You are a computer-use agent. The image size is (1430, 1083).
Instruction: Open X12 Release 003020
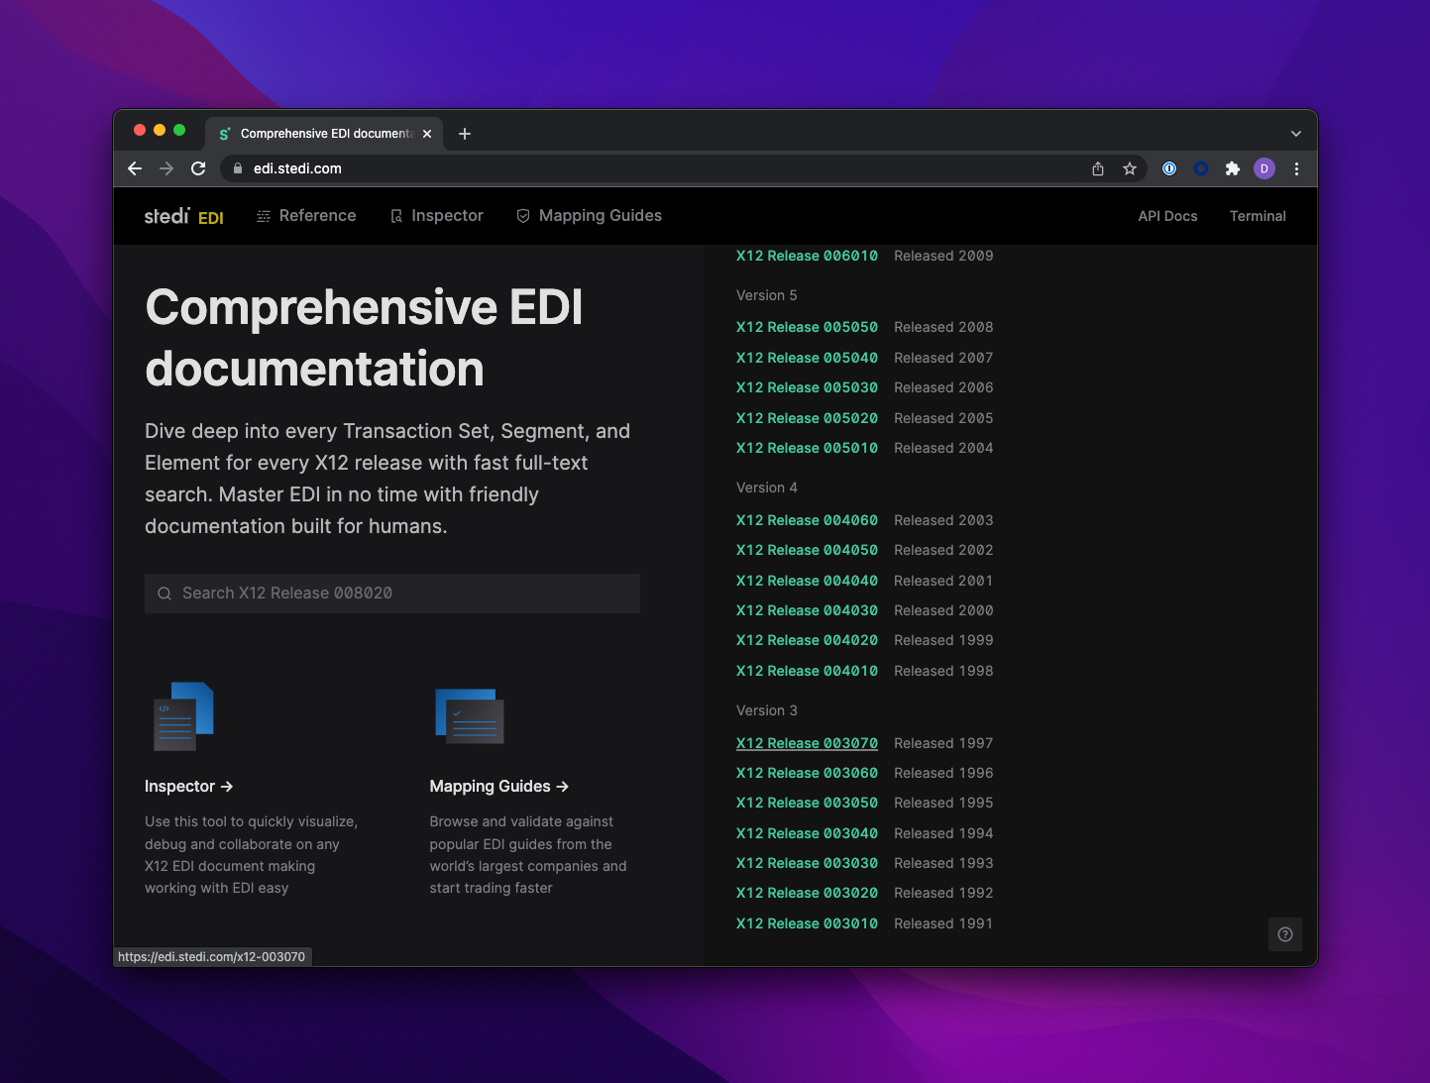tap(807, 893)
